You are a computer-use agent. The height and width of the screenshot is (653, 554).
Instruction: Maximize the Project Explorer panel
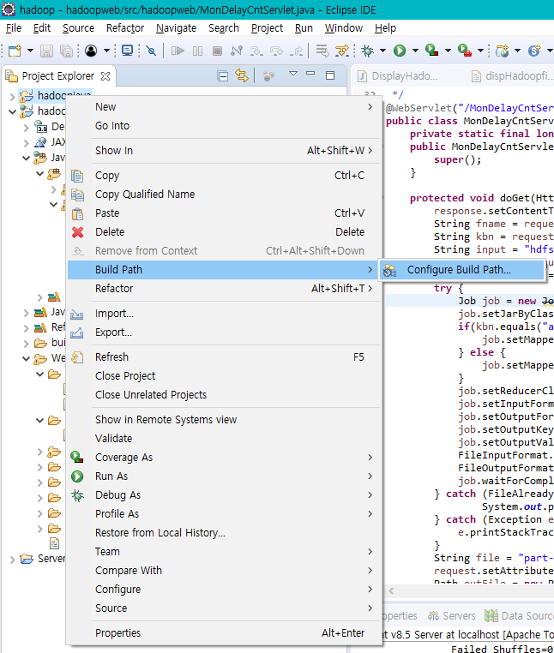tap(330, 75)
